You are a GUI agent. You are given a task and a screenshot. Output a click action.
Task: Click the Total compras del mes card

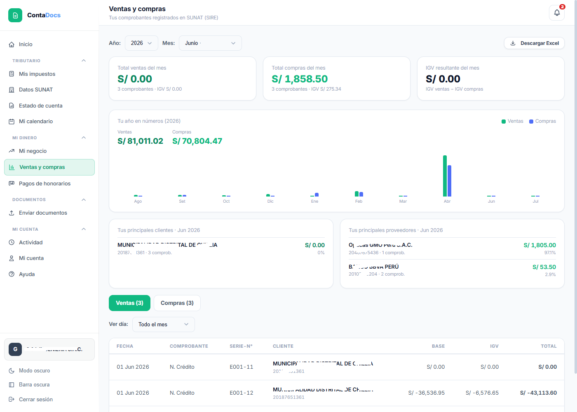(x=337, y=79)
